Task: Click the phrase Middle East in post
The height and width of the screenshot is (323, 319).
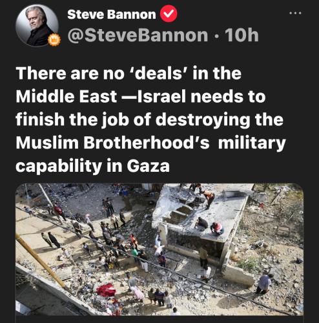Action: point(67,96)
